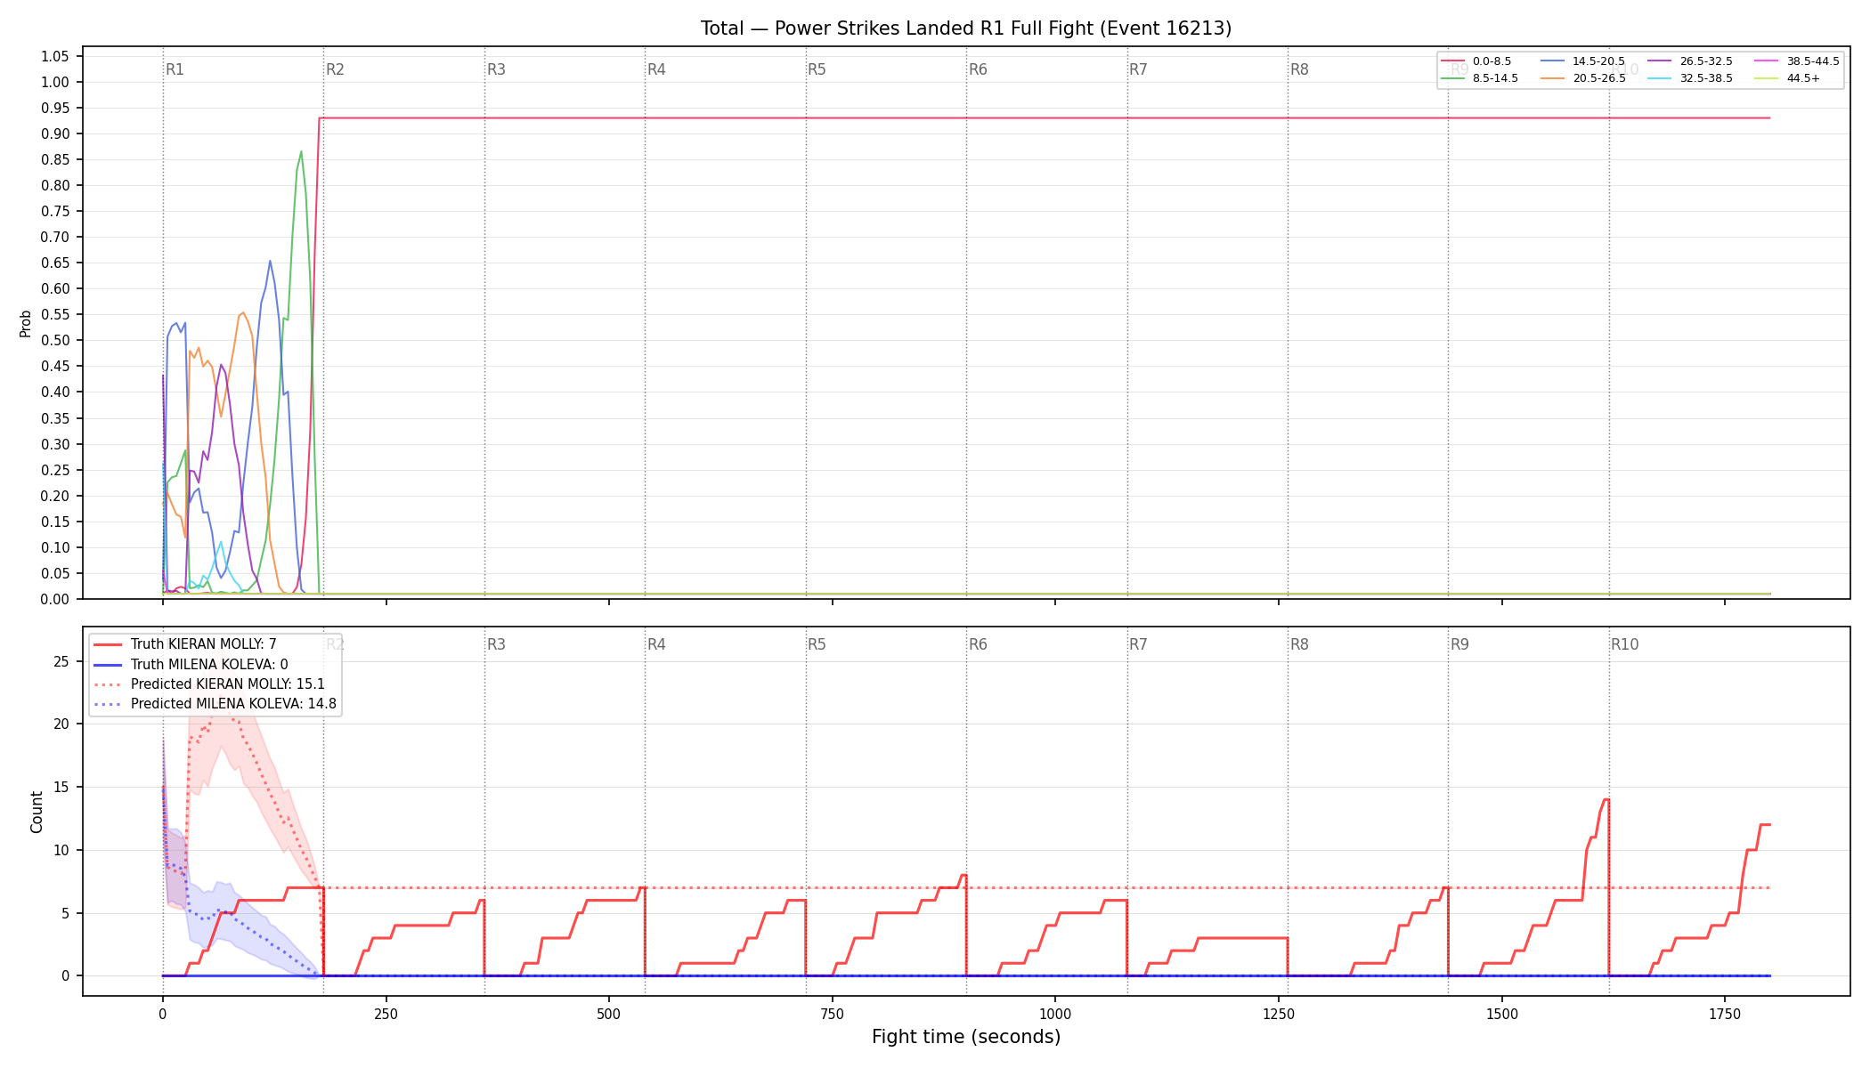Screen dimensions: 1870x1068
Task: Click the '1250' x-axis tick label
Action: click(x=1279, y=1014)
